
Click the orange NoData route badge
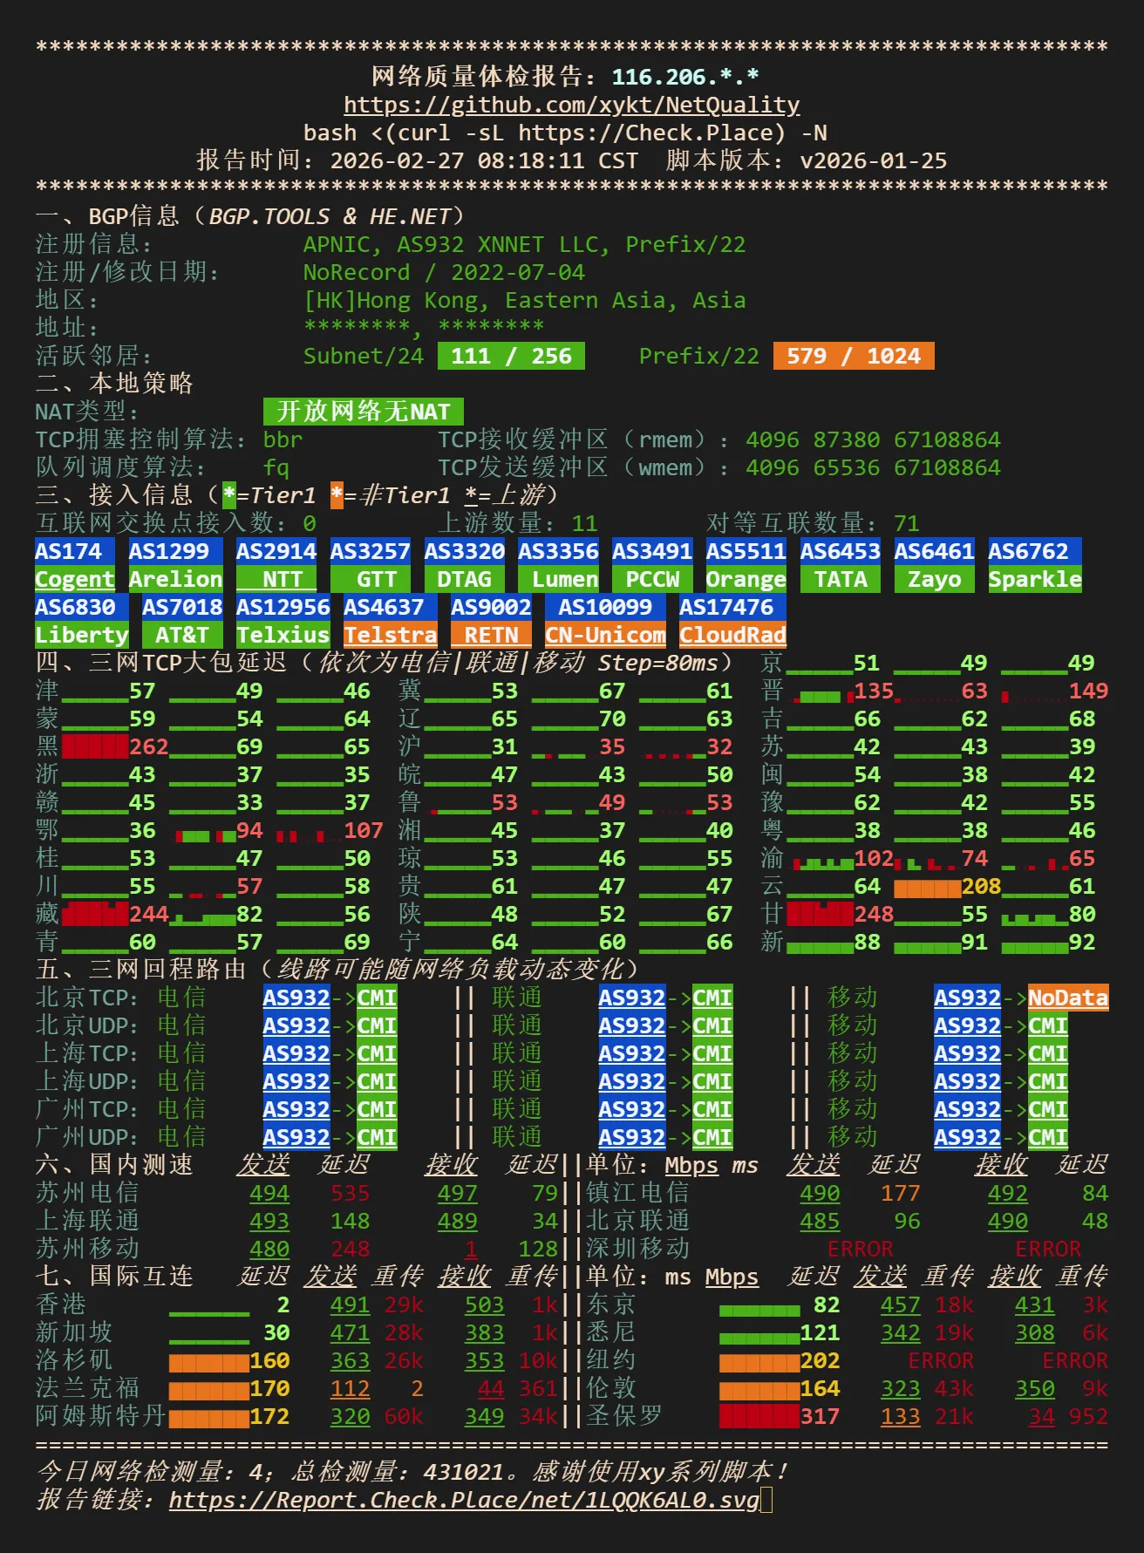point(1067,998)
